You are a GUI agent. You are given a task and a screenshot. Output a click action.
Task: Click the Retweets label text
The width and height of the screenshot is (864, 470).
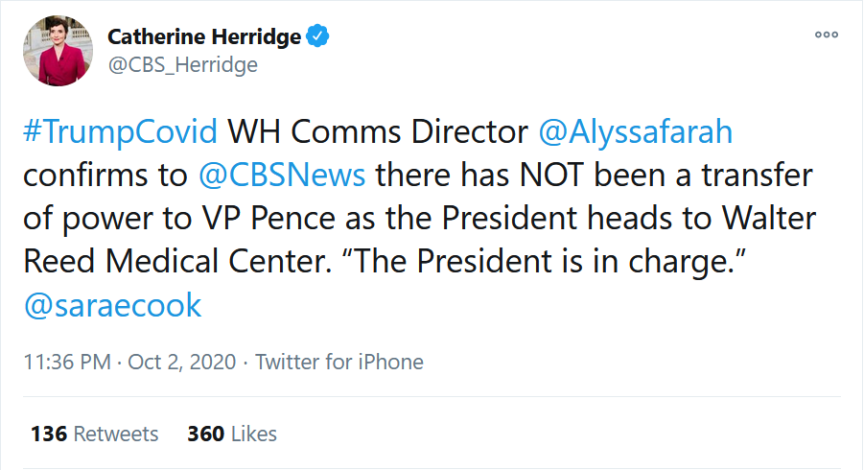point(116,435)
